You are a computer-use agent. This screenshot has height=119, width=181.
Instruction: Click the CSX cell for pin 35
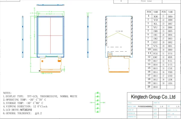pyautogui.click(x=170, y=69)
